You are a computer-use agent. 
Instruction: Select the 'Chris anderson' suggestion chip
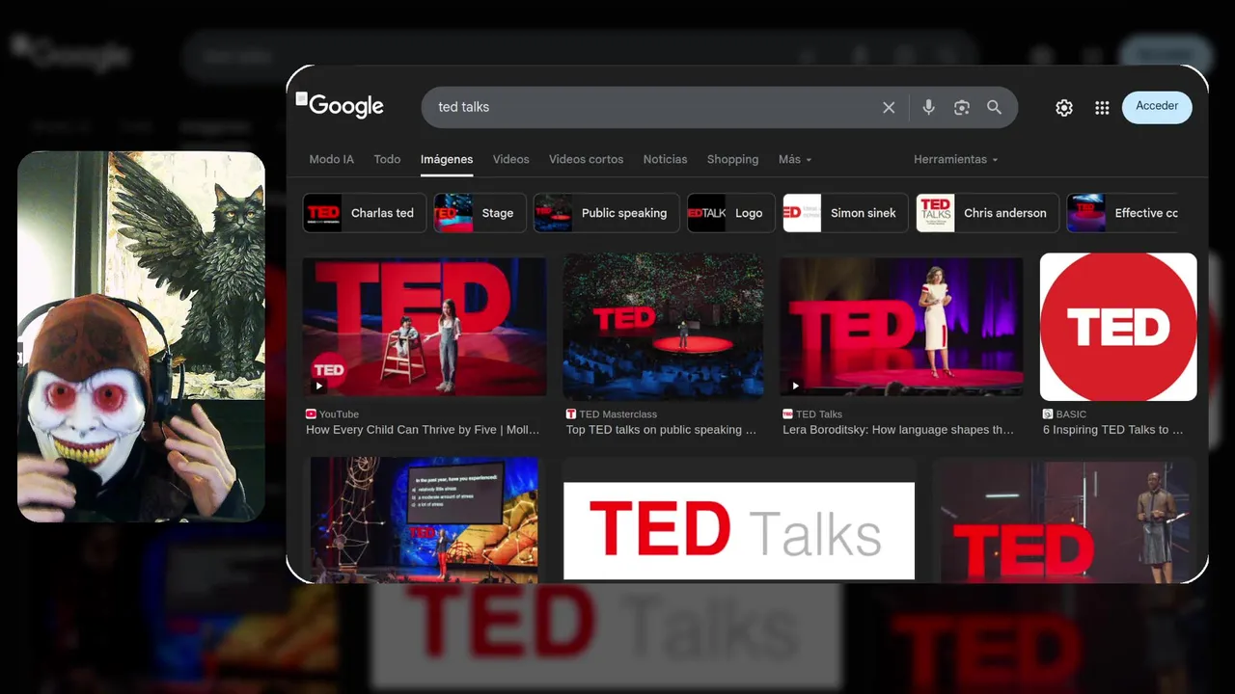click(987, 213)
